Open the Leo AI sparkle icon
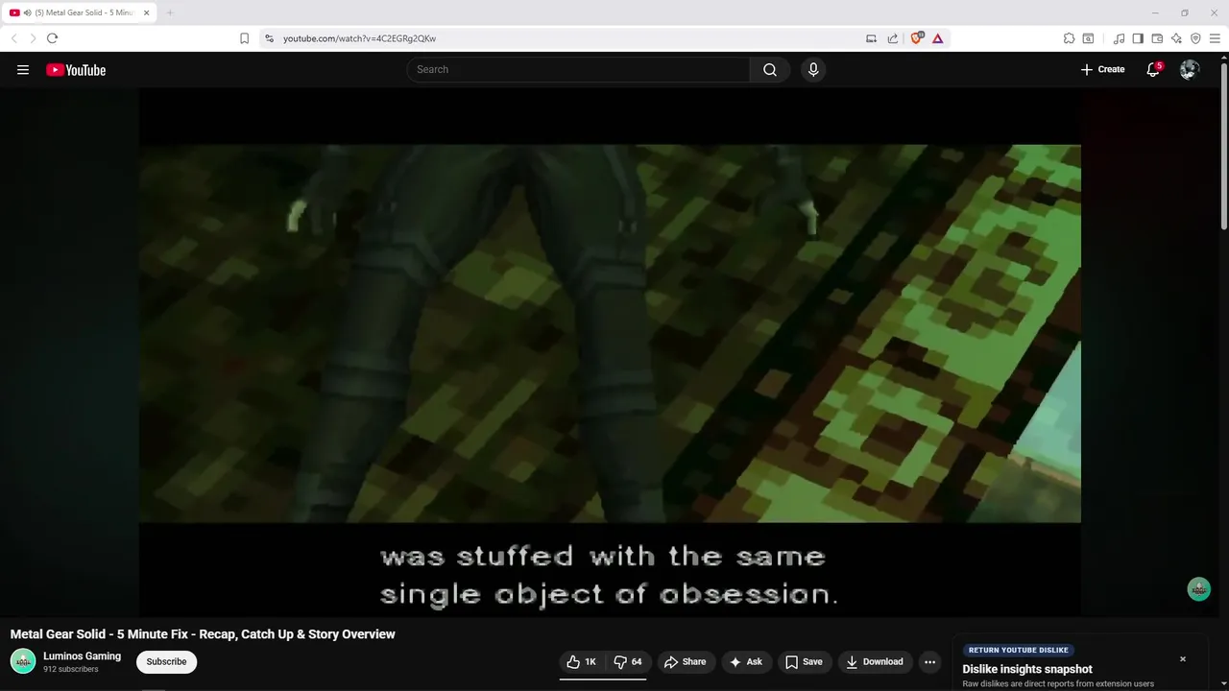1229x691 pixels. 1176,38
